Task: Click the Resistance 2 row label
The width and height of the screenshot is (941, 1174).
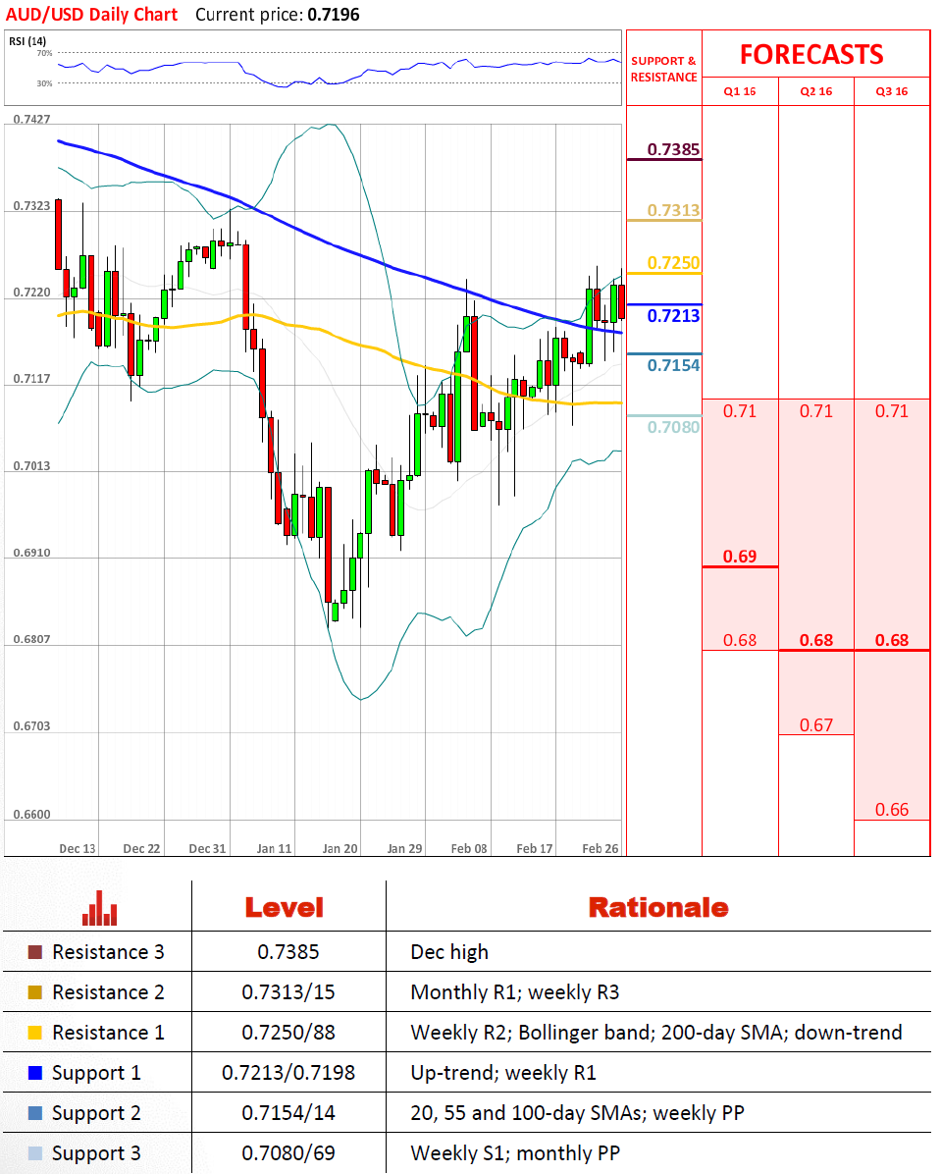Action: coord(108,992)
